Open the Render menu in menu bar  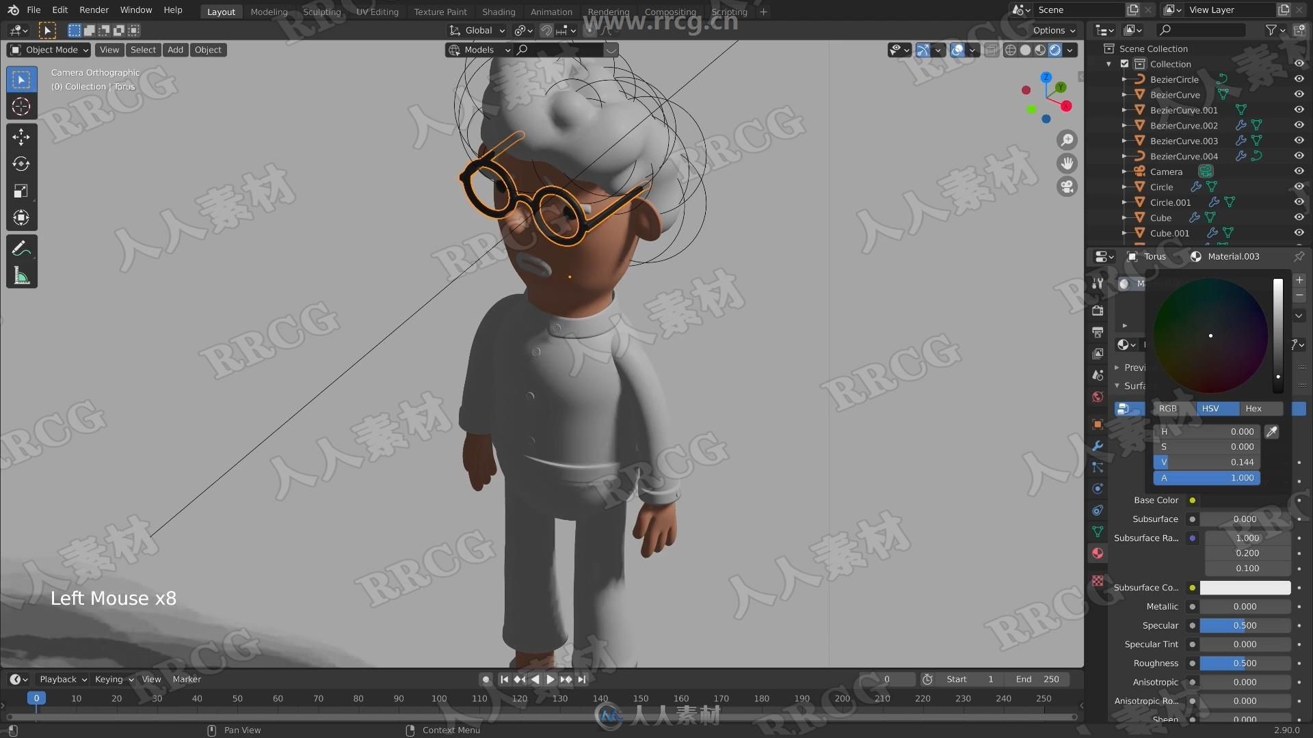coord(94,11)
